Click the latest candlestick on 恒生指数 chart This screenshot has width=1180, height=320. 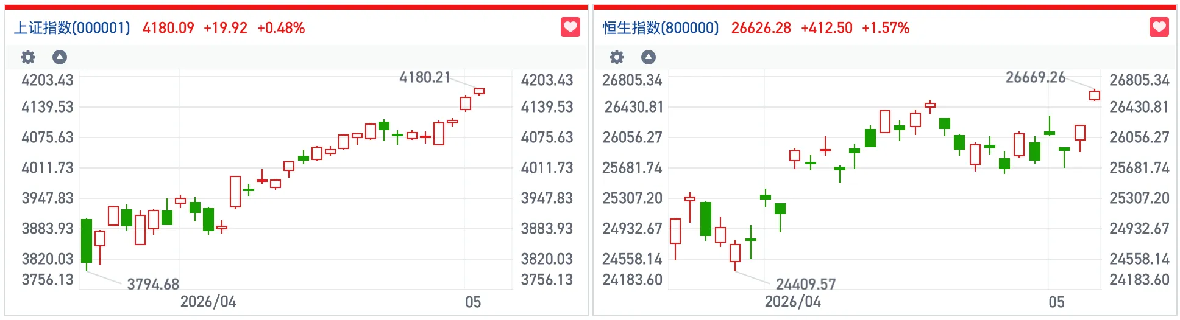(x=1095, y=95)
